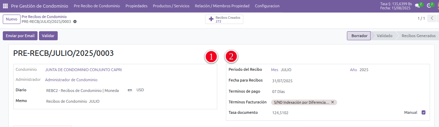Select the Recibos Generados status stage

(418, 36)
